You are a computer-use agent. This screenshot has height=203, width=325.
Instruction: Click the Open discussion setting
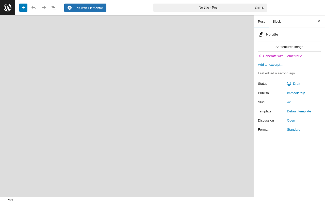(291, 121)
